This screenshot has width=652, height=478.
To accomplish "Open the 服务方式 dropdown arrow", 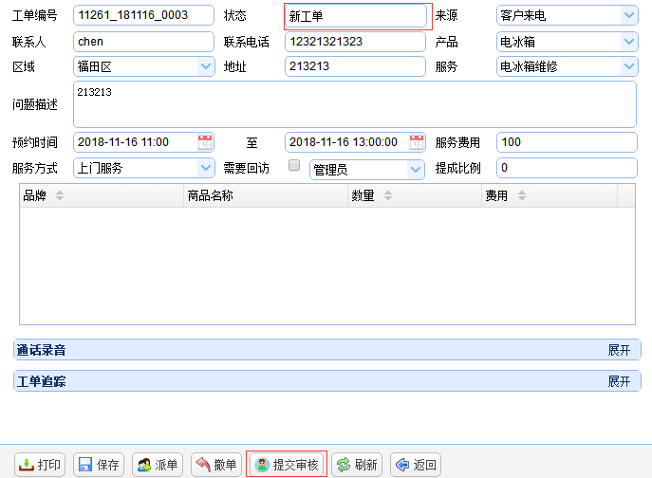I will click(x=205, y=168).
